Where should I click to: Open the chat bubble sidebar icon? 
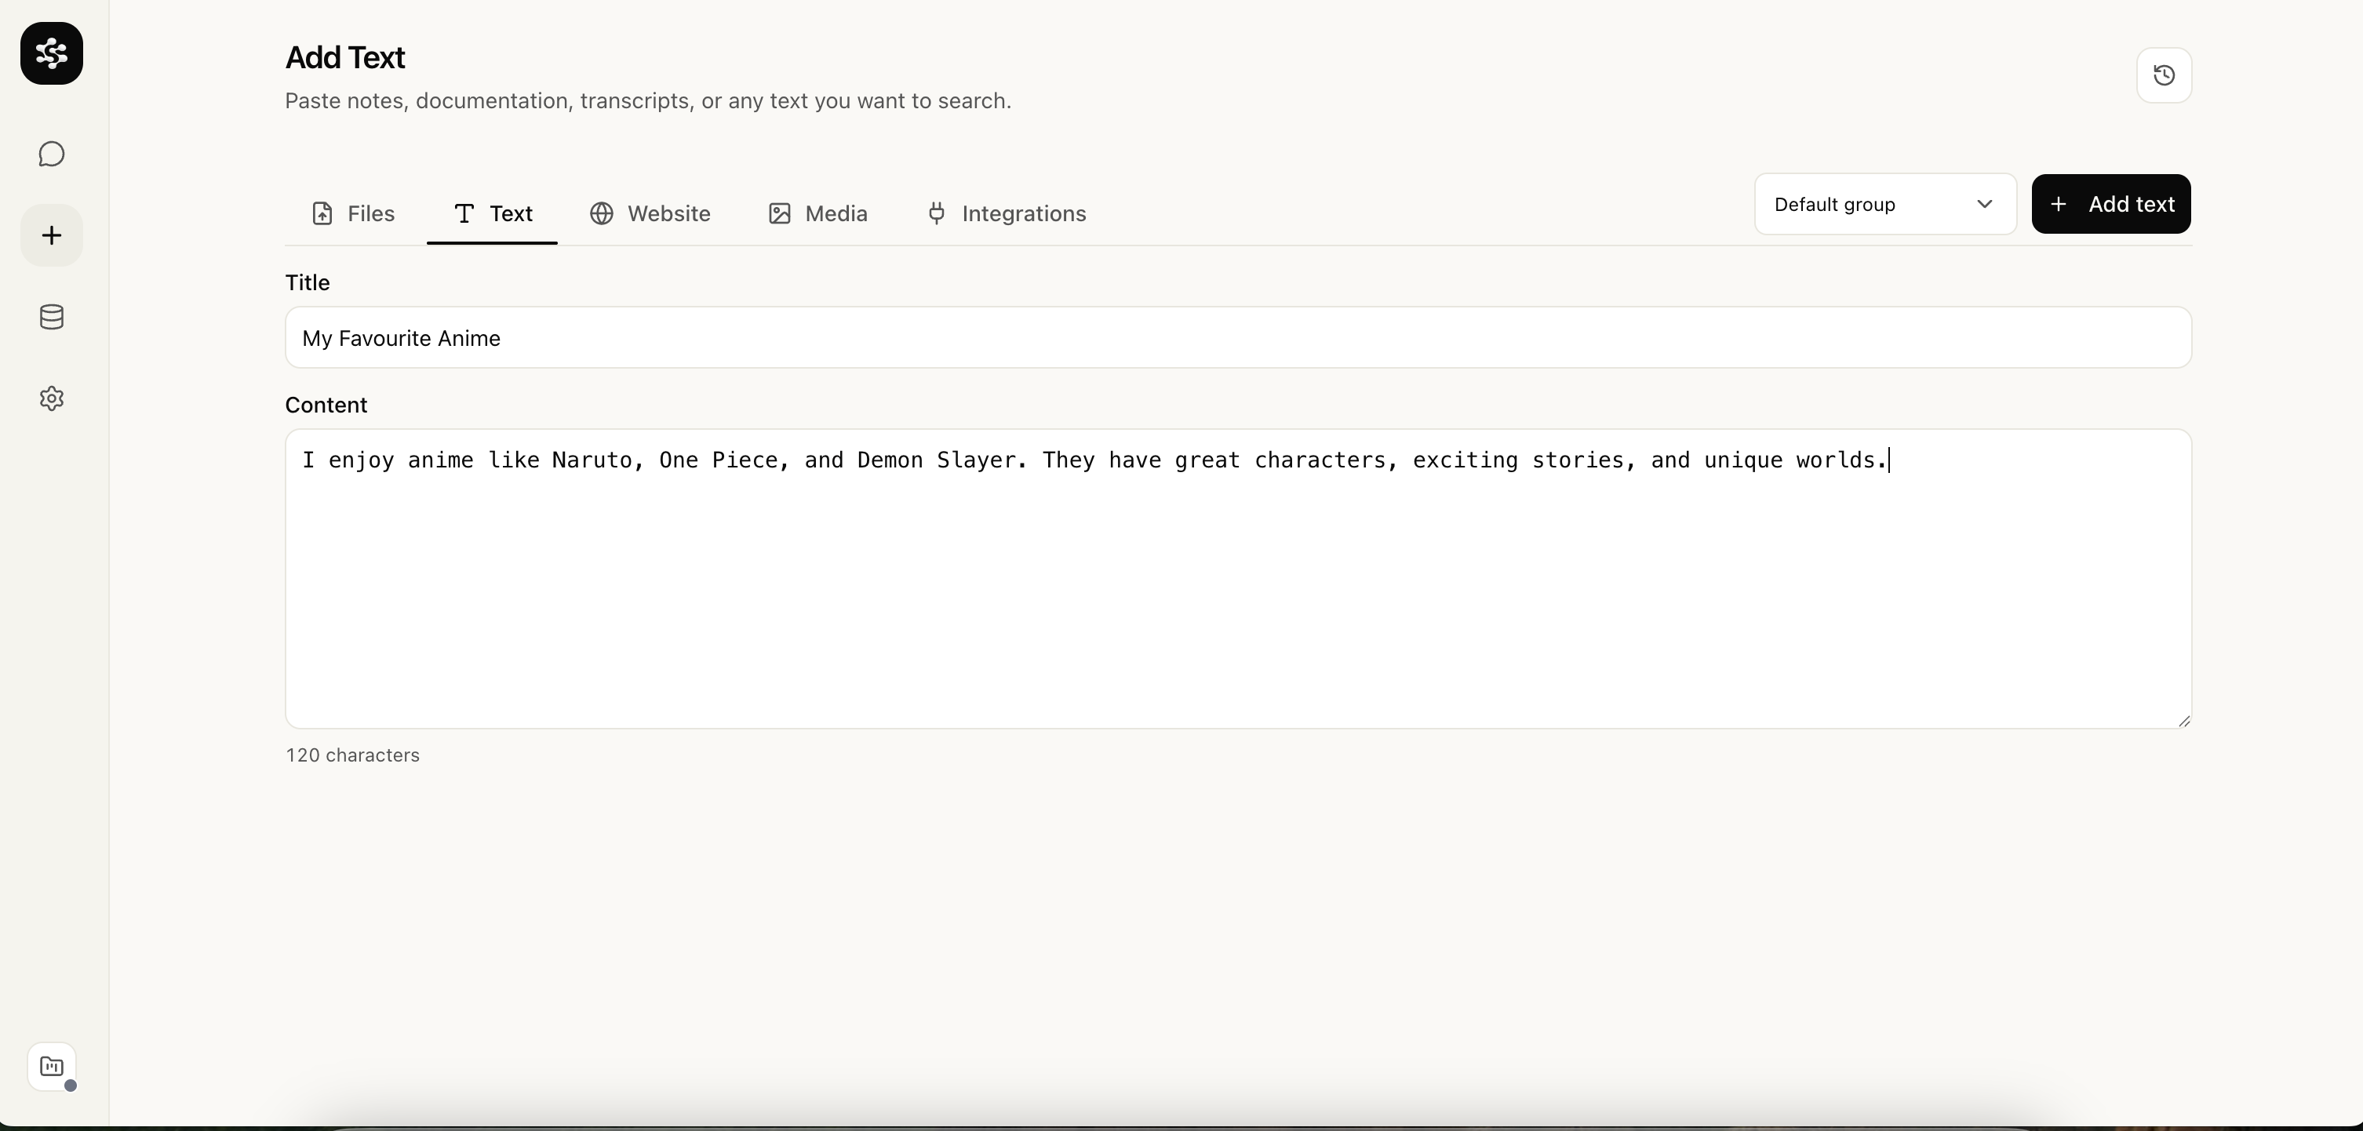pos(51,154)
